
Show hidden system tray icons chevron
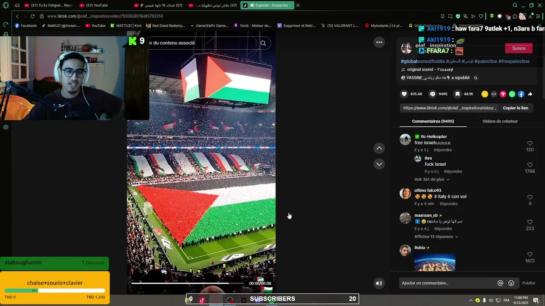pyautogui.click(x=470, y=300)
